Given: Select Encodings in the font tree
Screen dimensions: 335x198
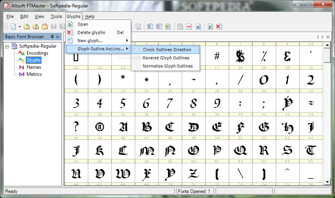Looking at the screenshot, I should tap(38, 53).
